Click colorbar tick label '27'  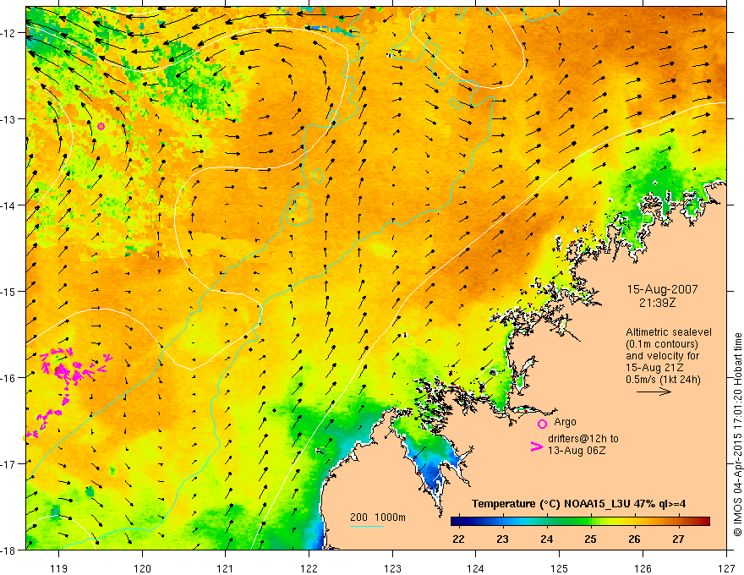point(679,539)
